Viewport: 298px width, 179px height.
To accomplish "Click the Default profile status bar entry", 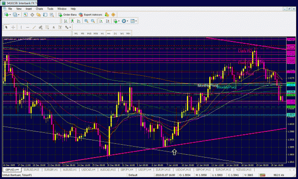I will click(133, 175).
